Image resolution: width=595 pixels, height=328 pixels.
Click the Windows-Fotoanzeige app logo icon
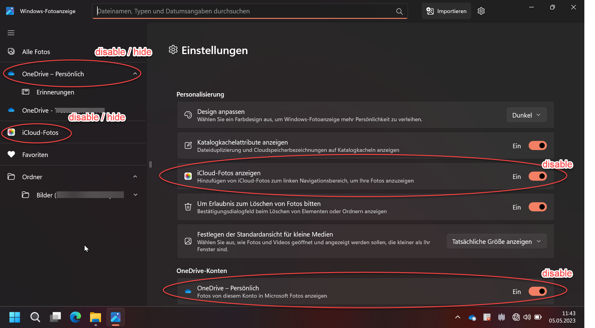10,11
